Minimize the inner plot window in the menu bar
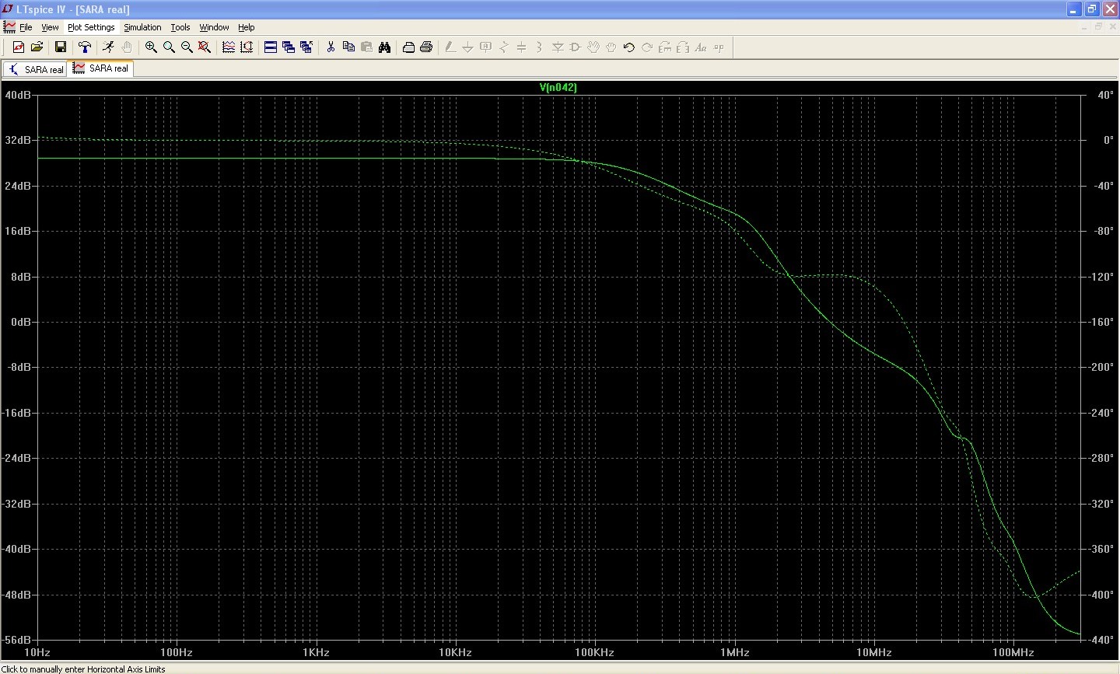 (1086, 26)
